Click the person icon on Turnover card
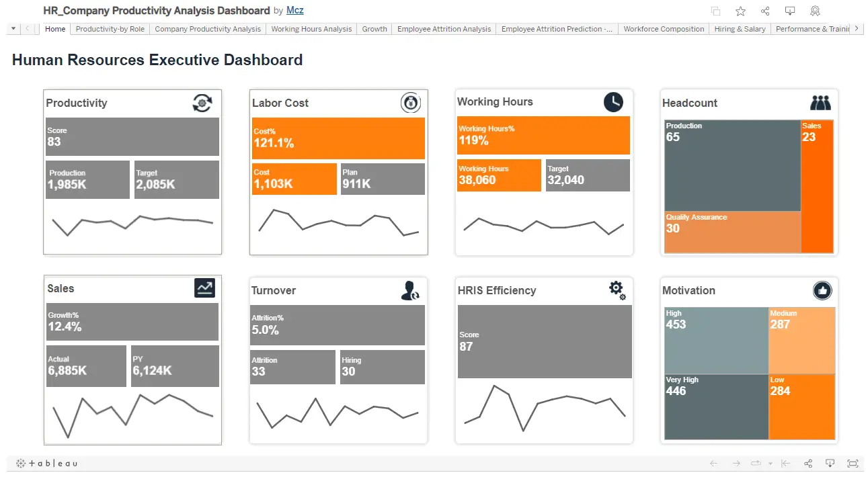Viewport: 868px width, 477px height. click(x=409, y=290)
